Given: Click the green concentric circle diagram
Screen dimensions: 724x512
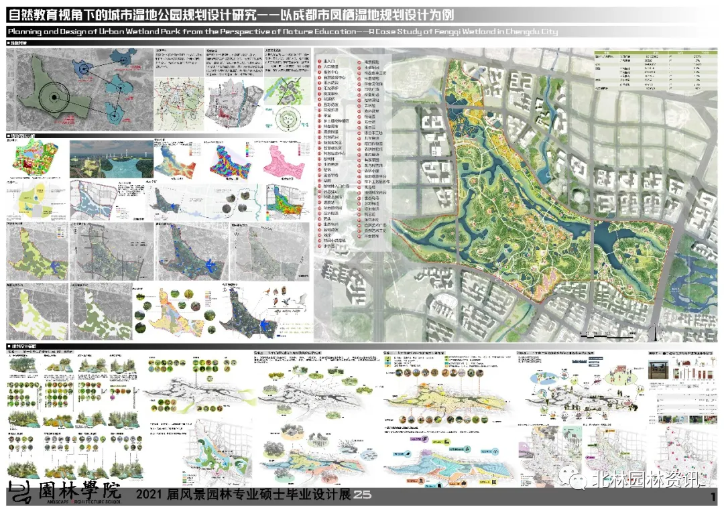Looking at the screenshot, I should pos(288,119).
